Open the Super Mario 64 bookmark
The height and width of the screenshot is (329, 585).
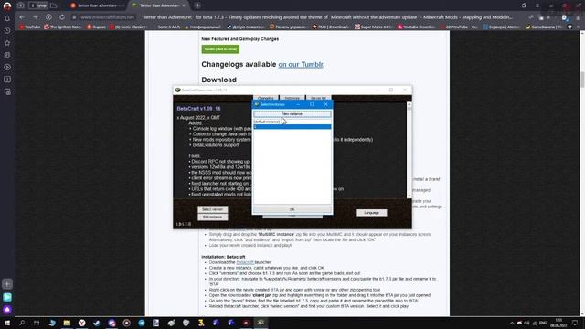point(374,27)
